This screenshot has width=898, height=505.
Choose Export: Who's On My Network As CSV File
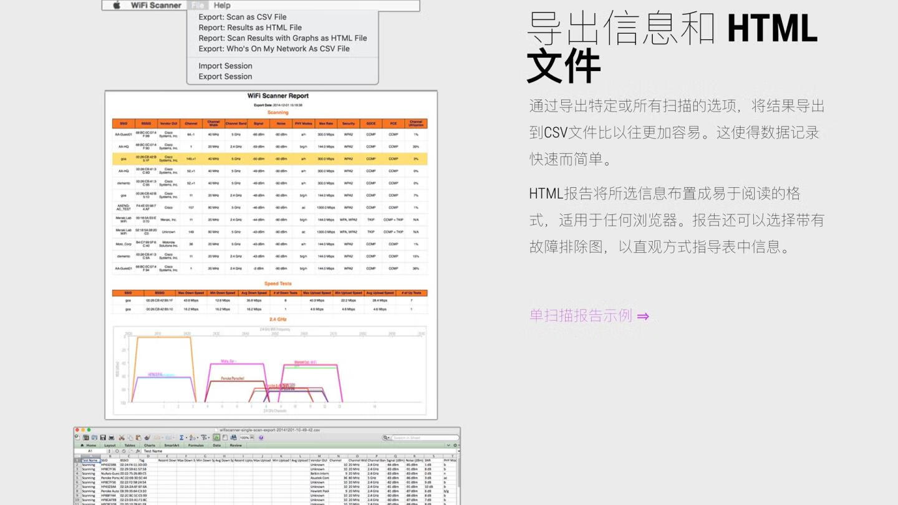click(x=274, y=49)
